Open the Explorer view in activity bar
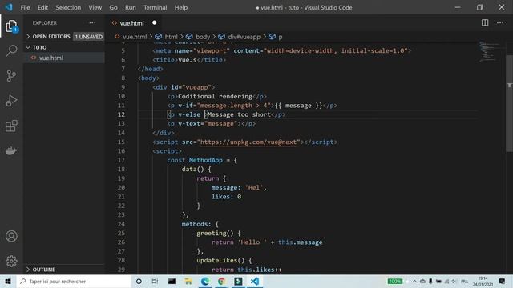Viewport: 513px width, 288px height. point(11,26)
